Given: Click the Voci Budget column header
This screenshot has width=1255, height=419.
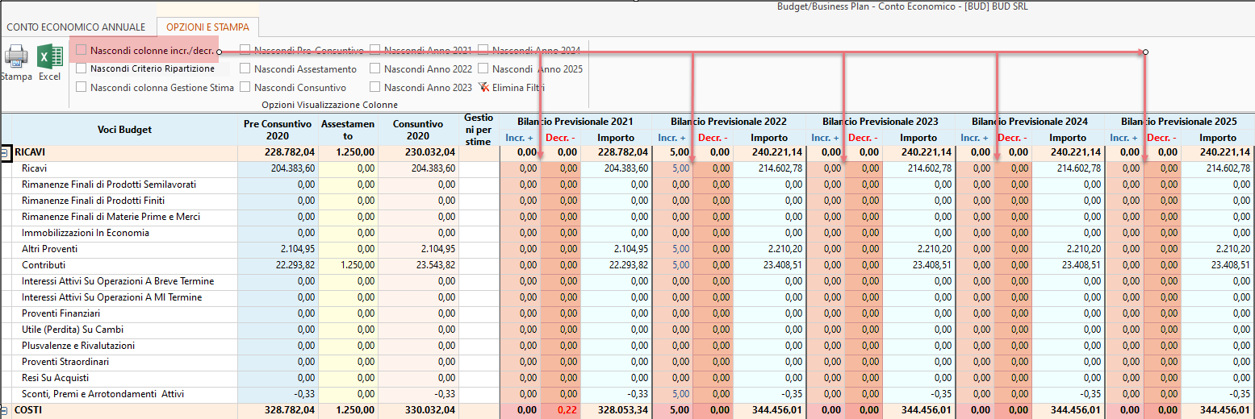Looking at the screenshot, I should [x=124, y=130].
